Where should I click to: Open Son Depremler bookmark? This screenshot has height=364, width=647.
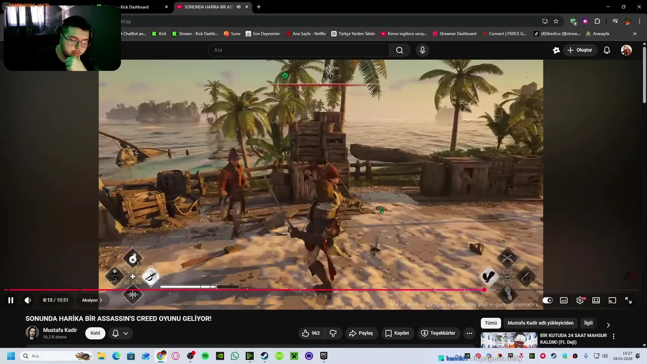263,34
